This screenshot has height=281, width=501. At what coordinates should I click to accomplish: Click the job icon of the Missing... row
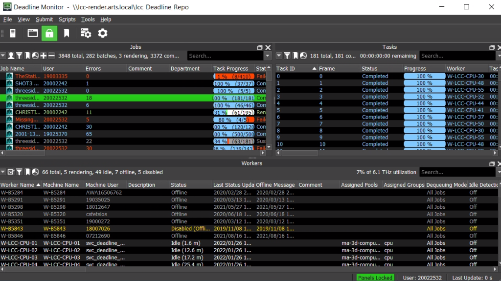click(x=9, y=120)
